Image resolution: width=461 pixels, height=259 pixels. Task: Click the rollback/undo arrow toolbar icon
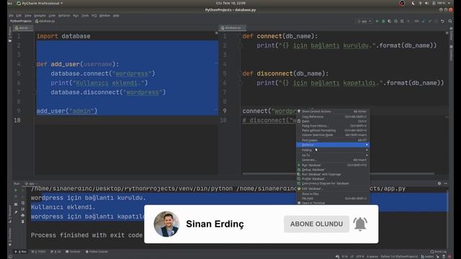tap(442, 21)
